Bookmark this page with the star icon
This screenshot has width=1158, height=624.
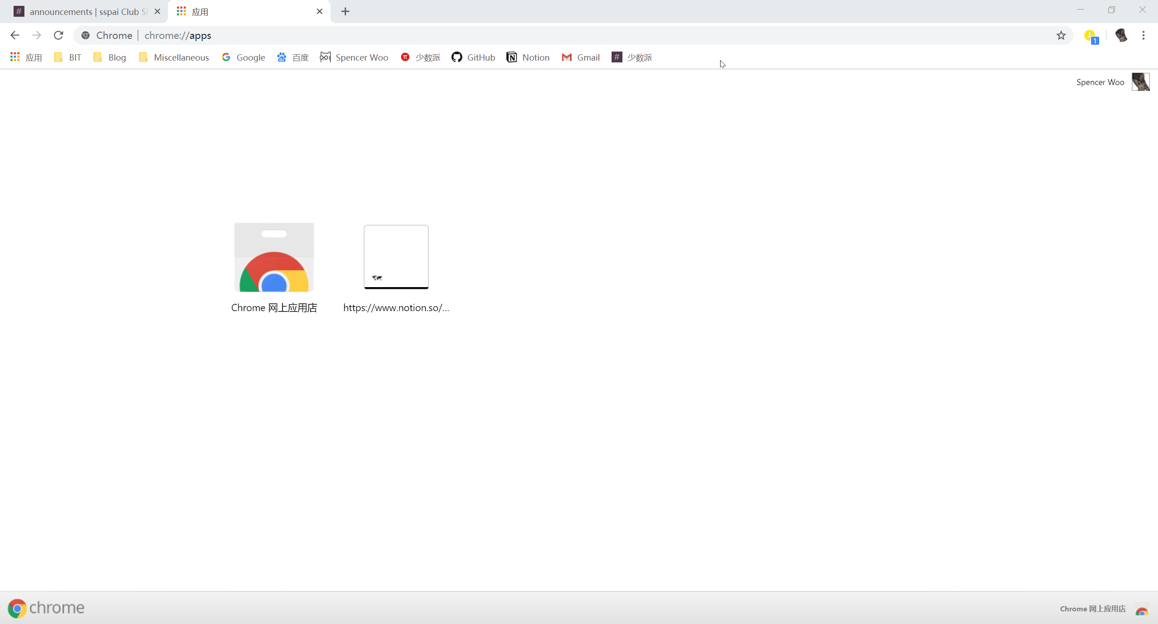point(1061,35)
